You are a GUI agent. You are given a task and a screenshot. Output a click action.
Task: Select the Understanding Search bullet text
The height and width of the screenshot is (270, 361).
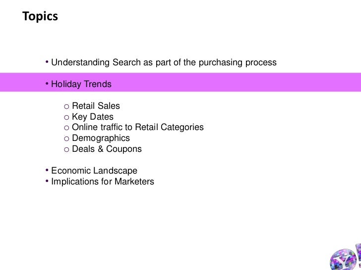[x=164, y=63]
